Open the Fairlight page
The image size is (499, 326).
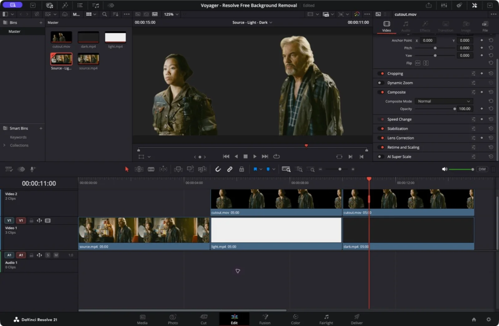click(326, 319)
